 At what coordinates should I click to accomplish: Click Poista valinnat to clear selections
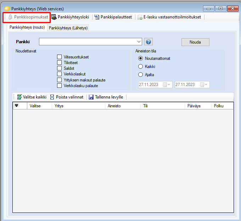coord(67,97)
